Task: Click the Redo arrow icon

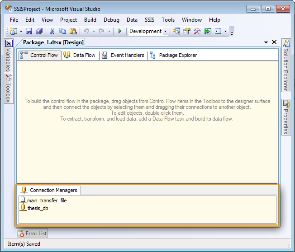Action: (102, 31)
